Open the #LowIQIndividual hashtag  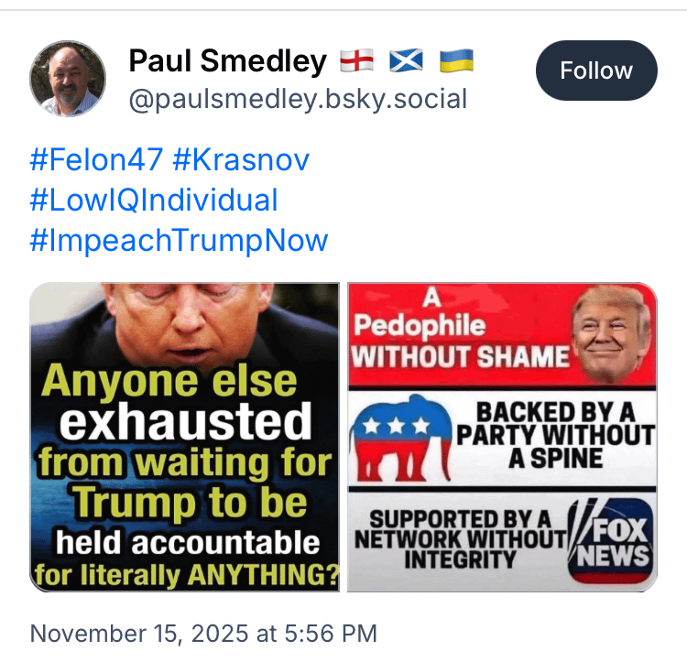pyautogui.click(x=153, y=201)
